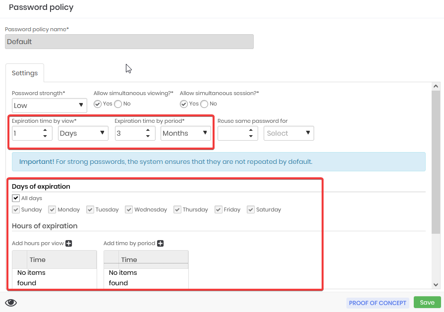This screenshot has width=444, height=312.
Task: Click the Save button
Action: [x=427, y=303]
